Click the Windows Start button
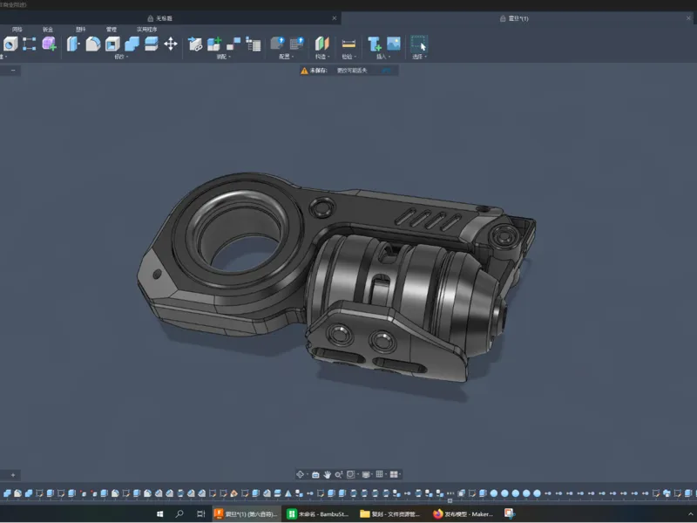697x523 pixels. (x=160, y=514)
